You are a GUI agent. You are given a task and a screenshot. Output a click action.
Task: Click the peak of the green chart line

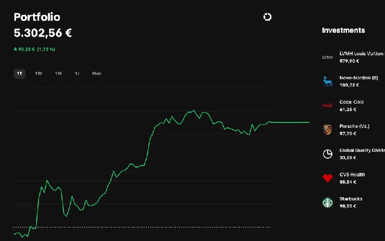194,110
